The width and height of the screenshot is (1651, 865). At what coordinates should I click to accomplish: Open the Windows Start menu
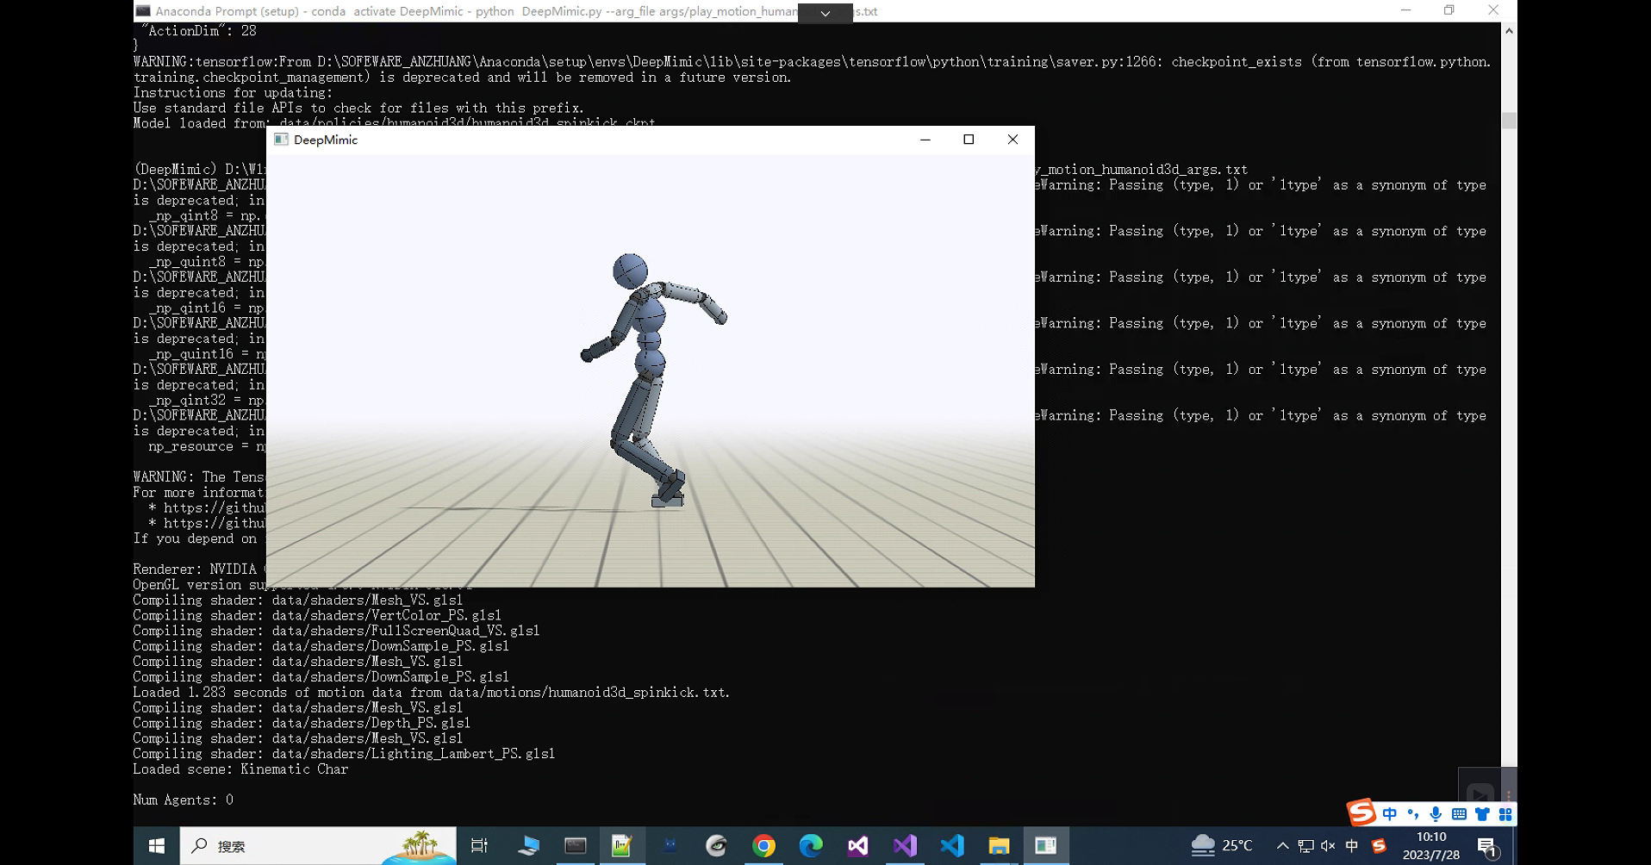tap(155, 845)
